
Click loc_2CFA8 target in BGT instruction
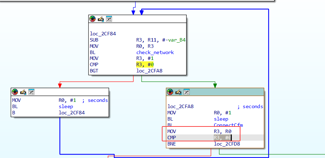coord(149,71)
